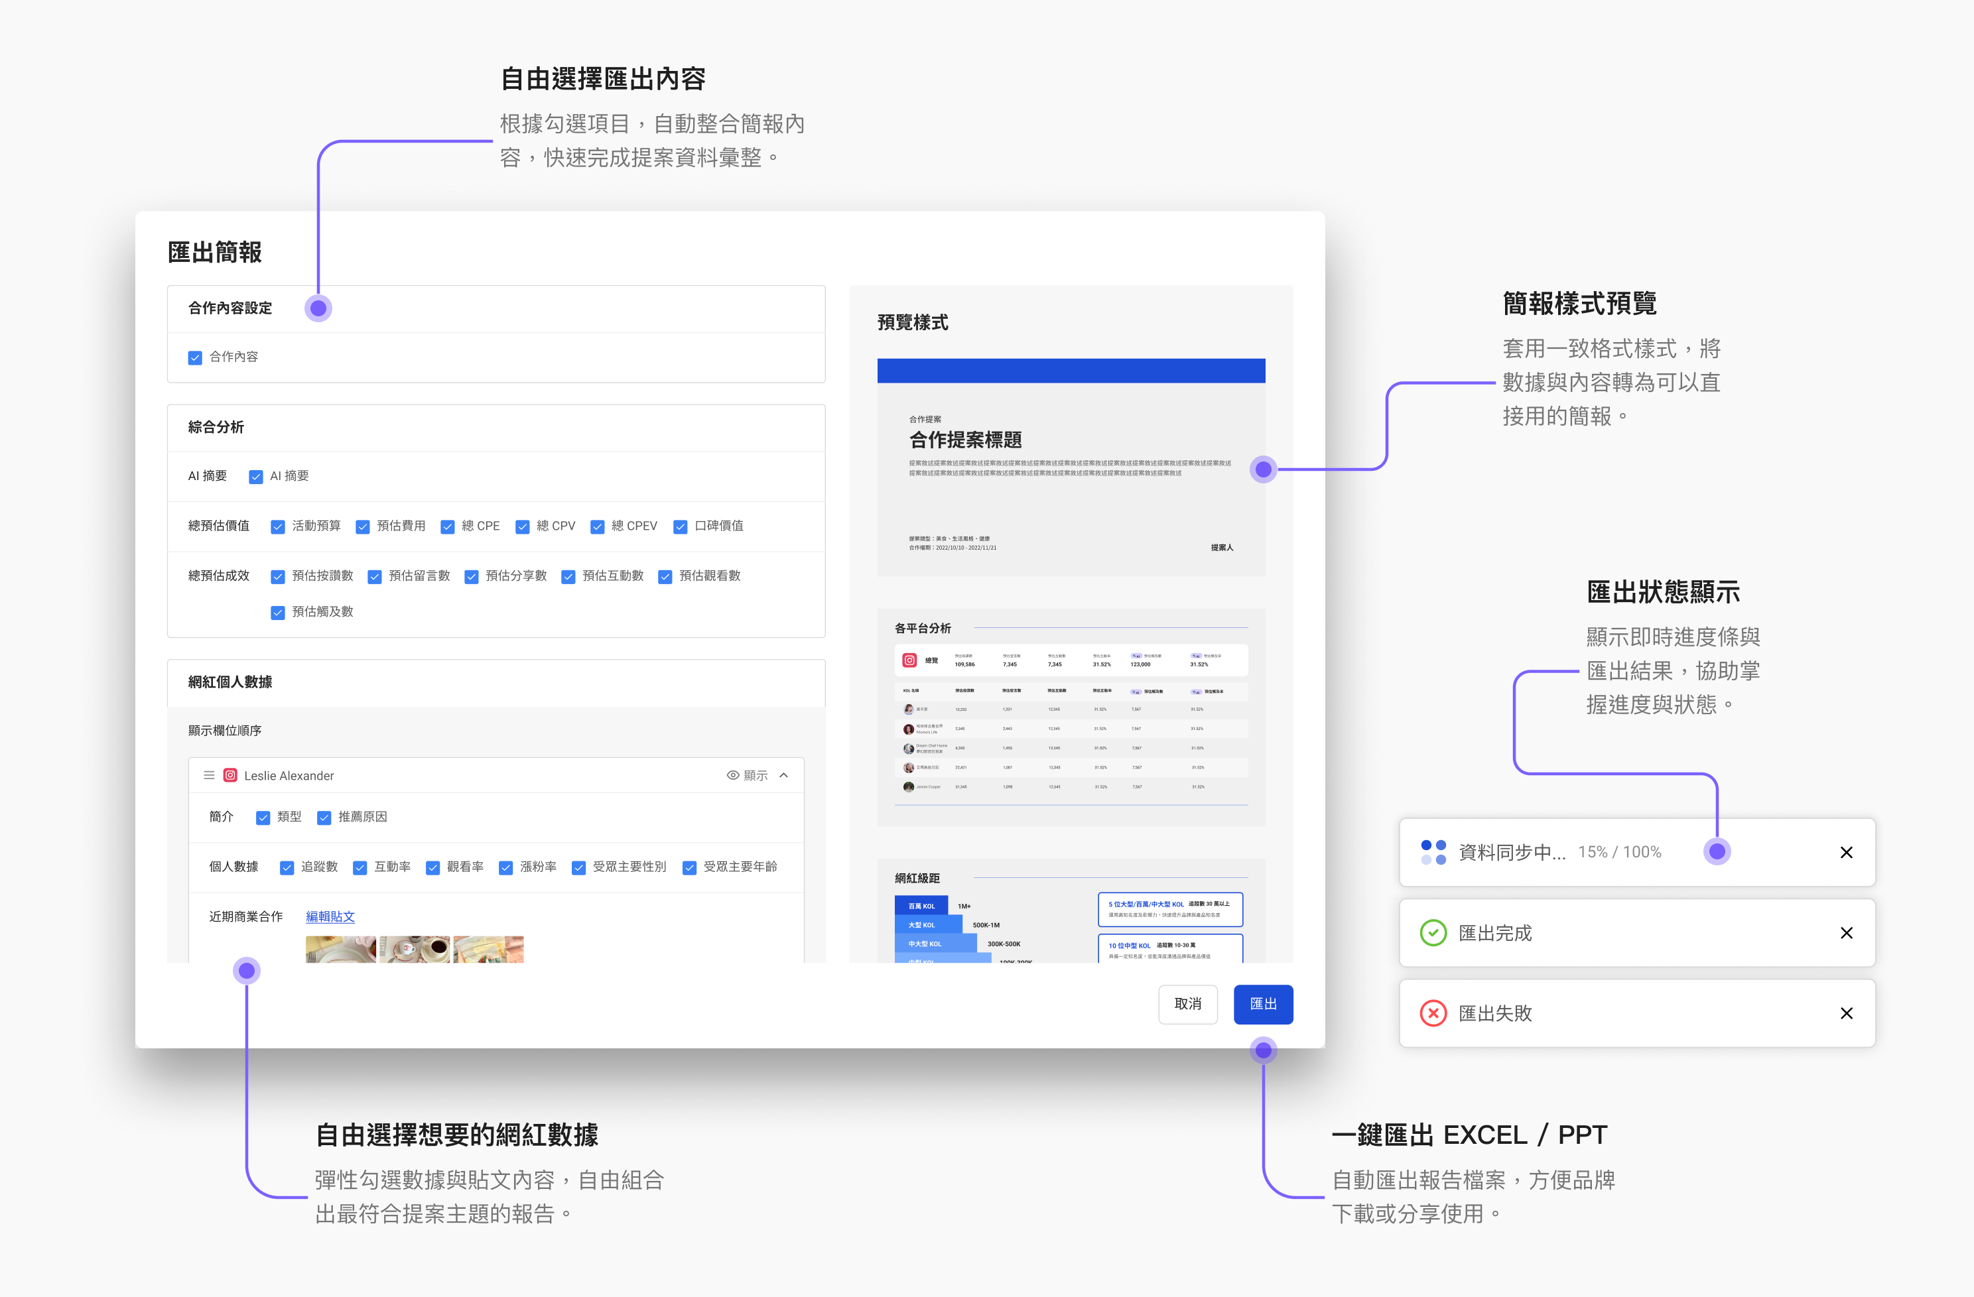
Task: Click the blue 匯出 button
Action: 1263,1005
